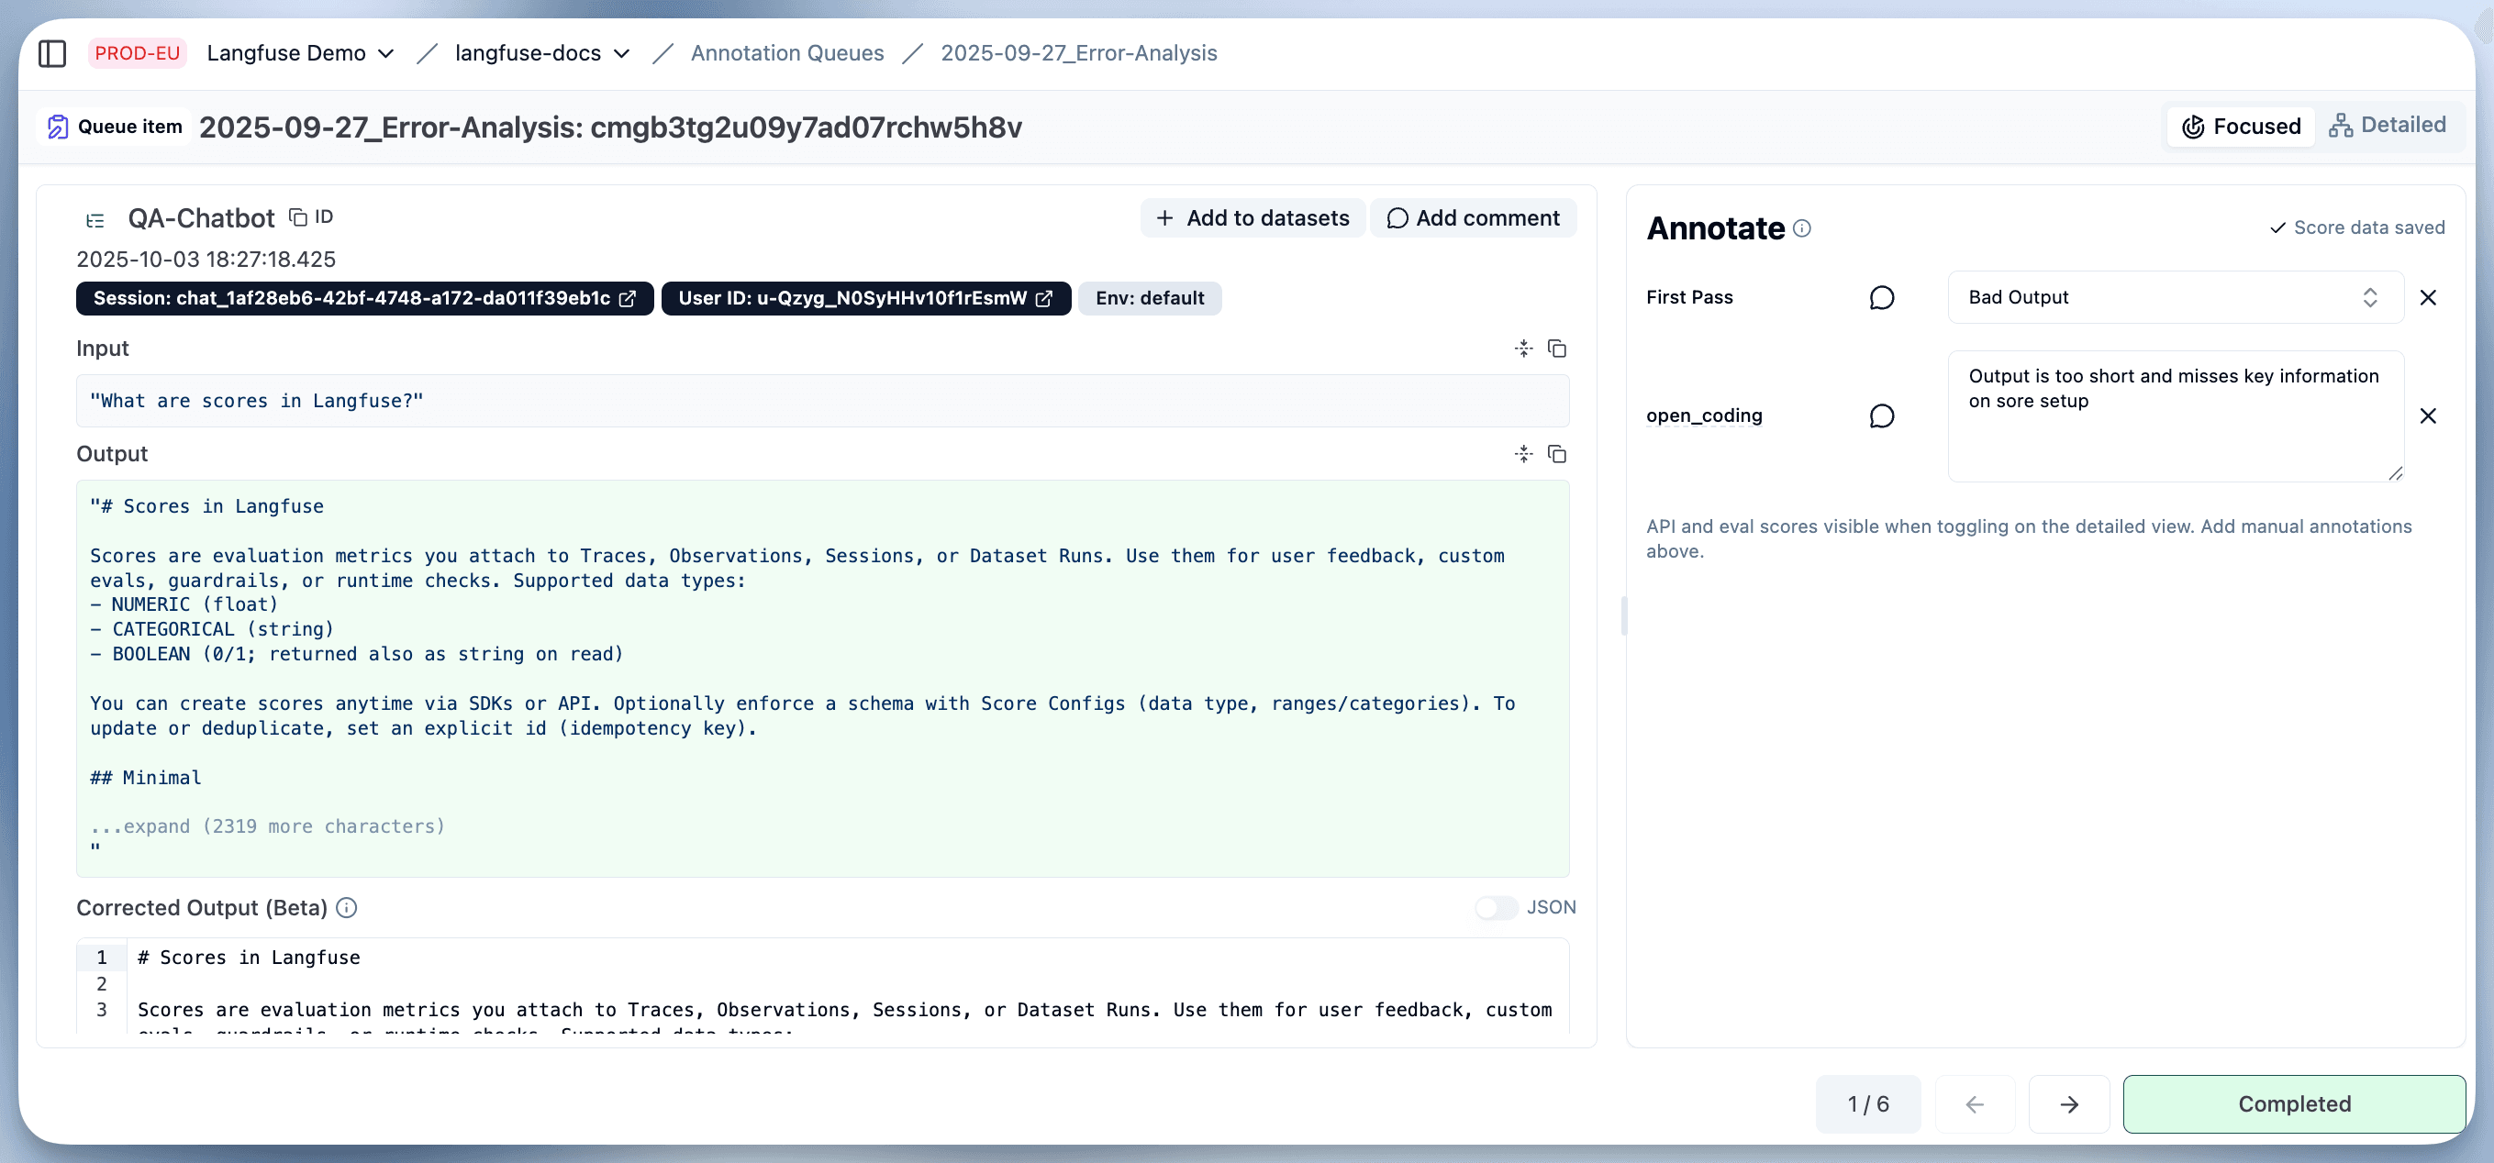Click the queue item title heading
The width and height of the screenshot is (2494, 1163).
pyautogui.click(x=610, y=127)
